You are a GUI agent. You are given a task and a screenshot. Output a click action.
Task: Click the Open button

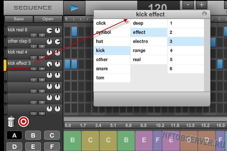(x=48, y=19)
